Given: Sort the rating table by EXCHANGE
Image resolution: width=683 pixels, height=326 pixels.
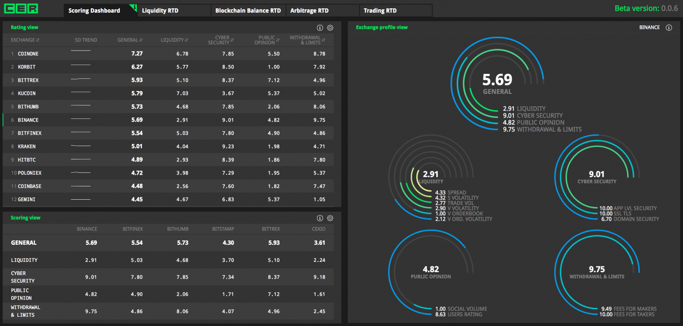Looking at the screenshot, I should coord(25,40).
